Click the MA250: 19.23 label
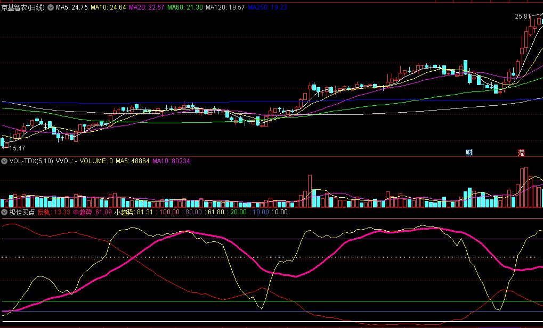 pyautogui.click(x=268, y=7)
